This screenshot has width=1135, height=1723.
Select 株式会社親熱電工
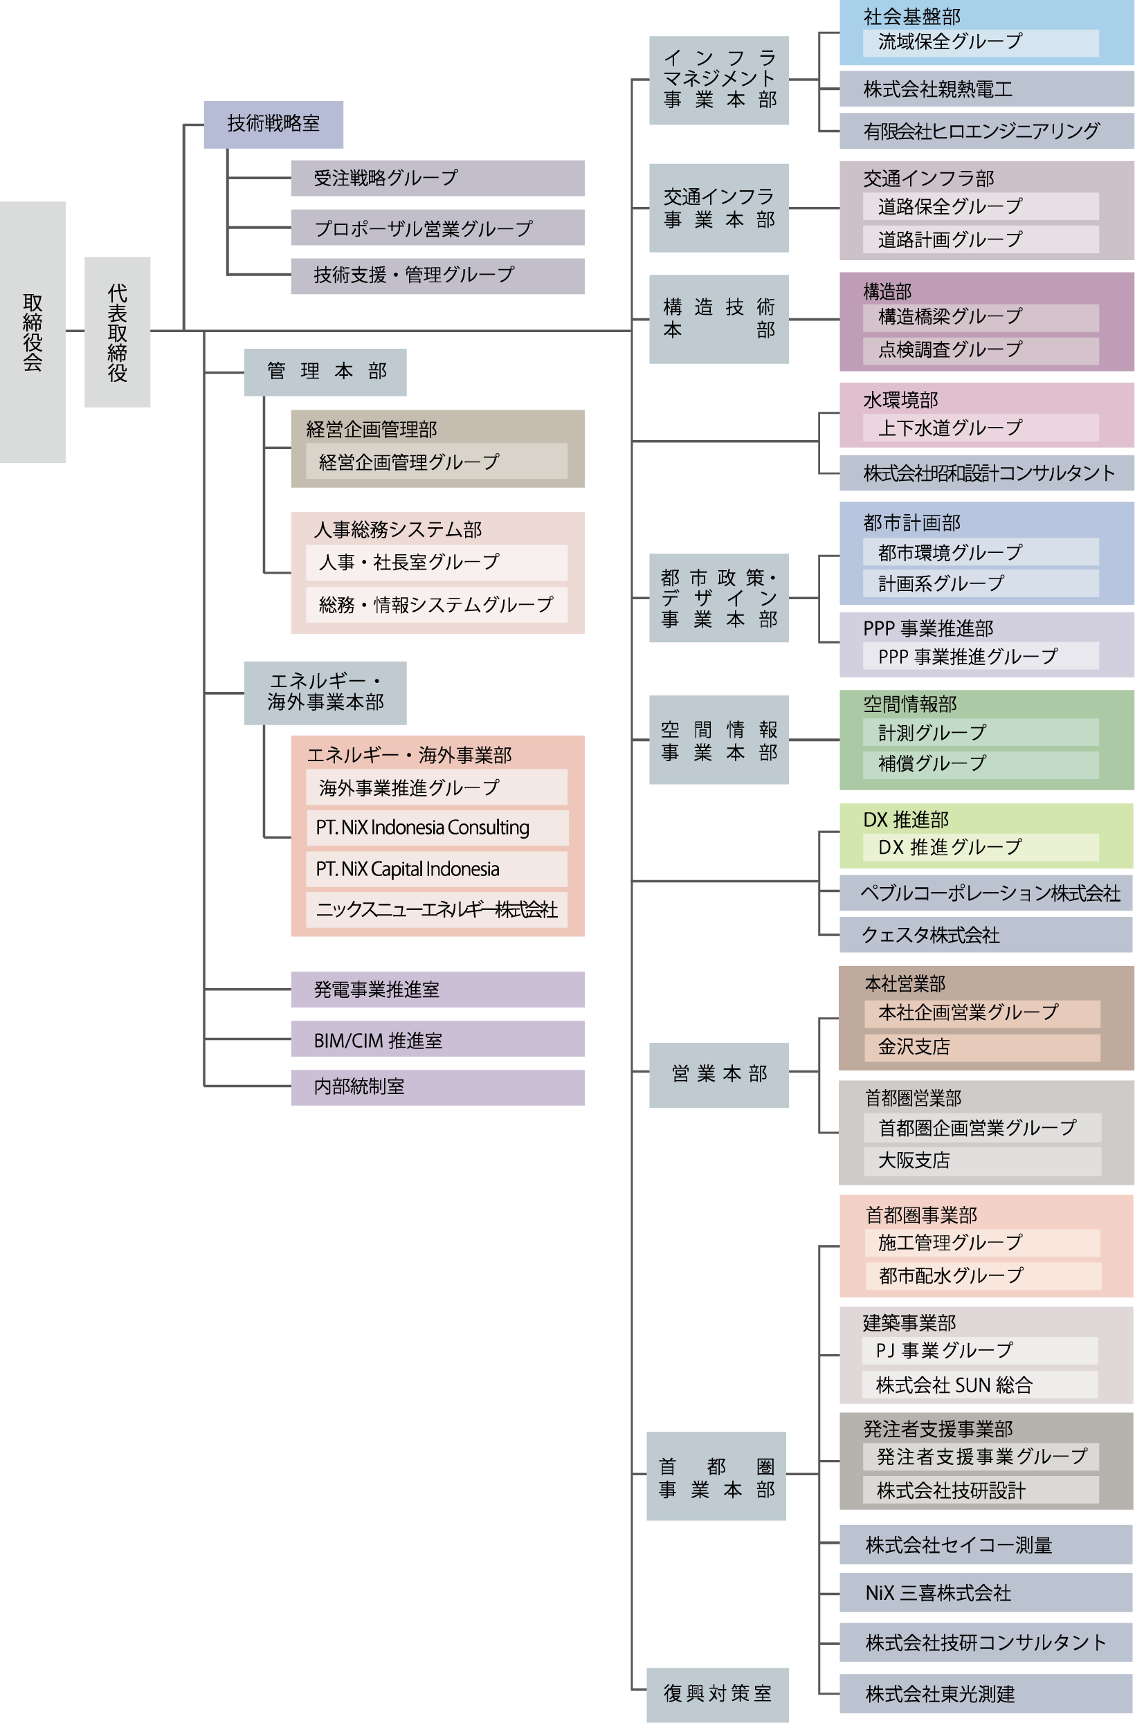click(x=987, y=89)
